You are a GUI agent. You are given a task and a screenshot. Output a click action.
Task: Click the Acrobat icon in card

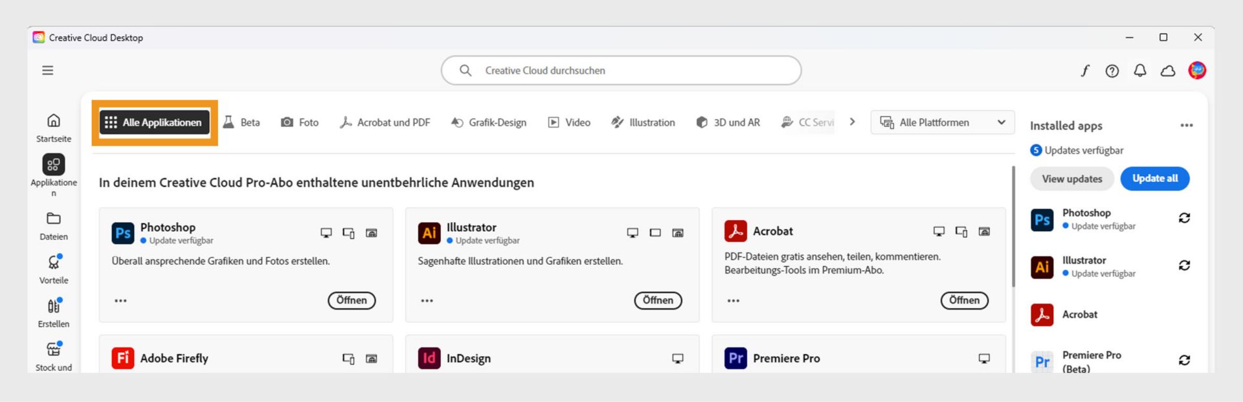click(735, 231)
